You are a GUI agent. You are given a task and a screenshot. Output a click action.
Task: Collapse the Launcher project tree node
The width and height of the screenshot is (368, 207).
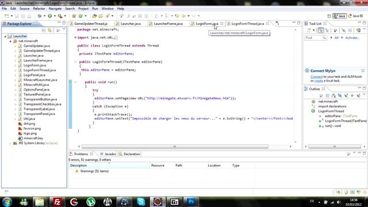click(5, 36)
